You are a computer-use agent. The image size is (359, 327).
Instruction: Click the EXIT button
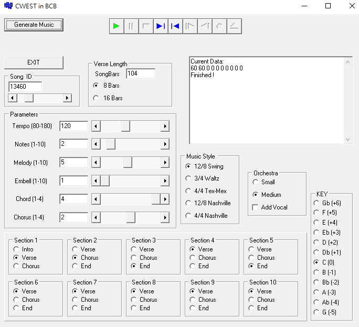click(34, 62)
